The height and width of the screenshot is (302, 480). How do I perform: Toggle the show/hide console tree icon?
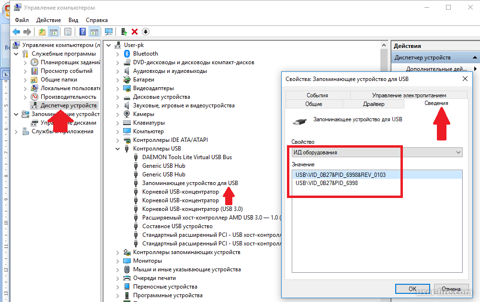click(x=54, y=32)
